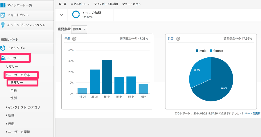Click the 35-44 age bar in chart
Screen dimensions: 261x137
pyautogui.click(x=106, y=77)
